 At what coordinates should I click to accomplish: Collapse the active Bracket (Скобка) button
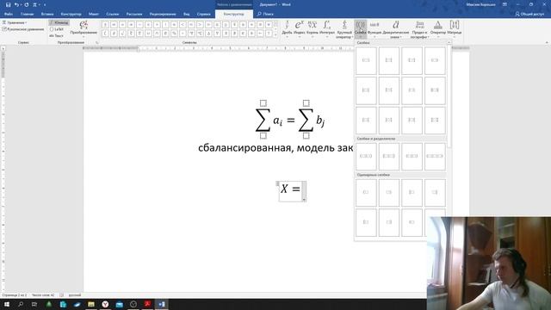pyautogui.click(x=360, y=28)
